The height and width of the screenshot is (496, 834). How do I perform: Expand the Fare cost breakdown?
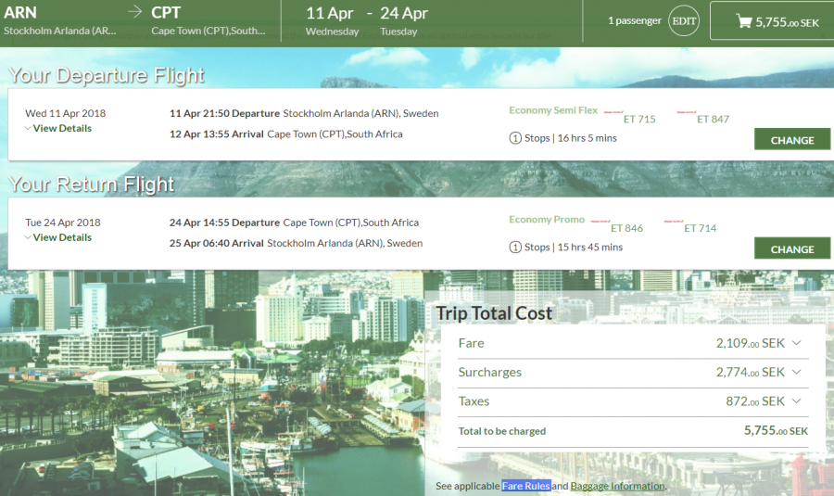pyautogui.click(x=796, y=343)
